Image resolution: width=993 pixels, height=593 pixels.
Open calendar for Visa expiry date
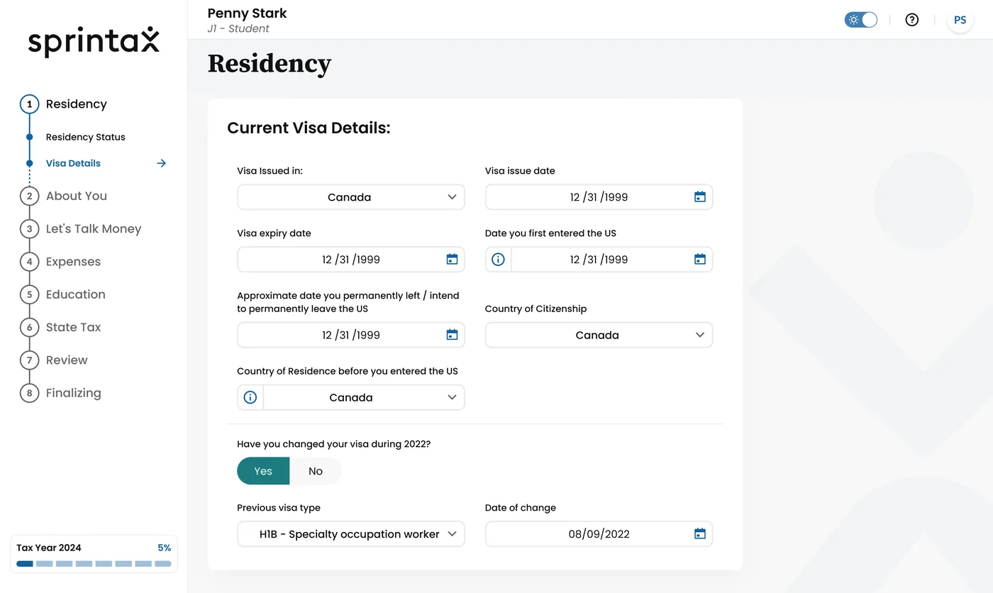452,260
